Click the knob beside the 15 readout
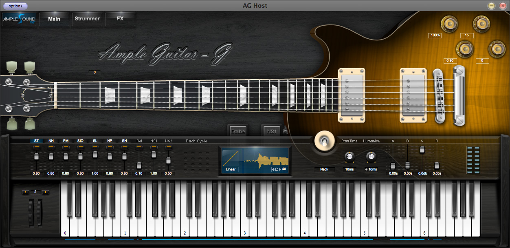This screenshot has height=248, width=510. (x=481, y=24)
